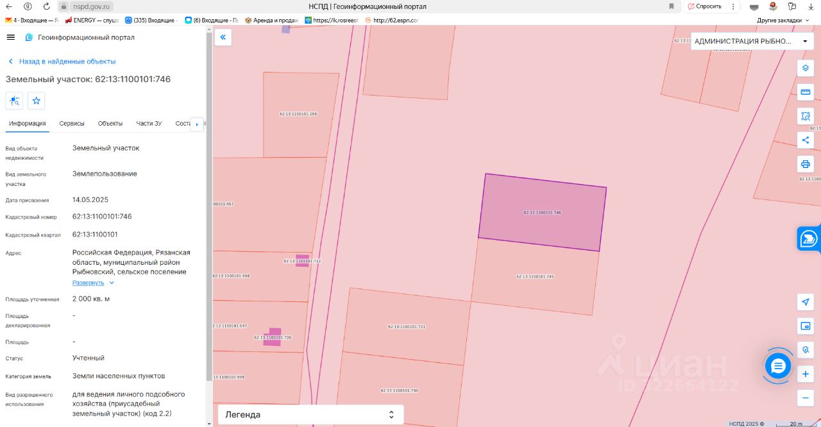Switch to the Объекты tab

[110, 124]
